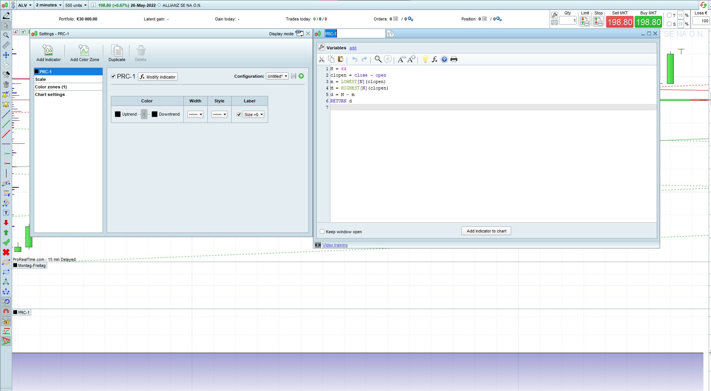Image resolution: width=711 pixels, height=391 pixels.
Task: Click the Add indicator to chart button
Action: pyautogui.click(x=486, y=231)
